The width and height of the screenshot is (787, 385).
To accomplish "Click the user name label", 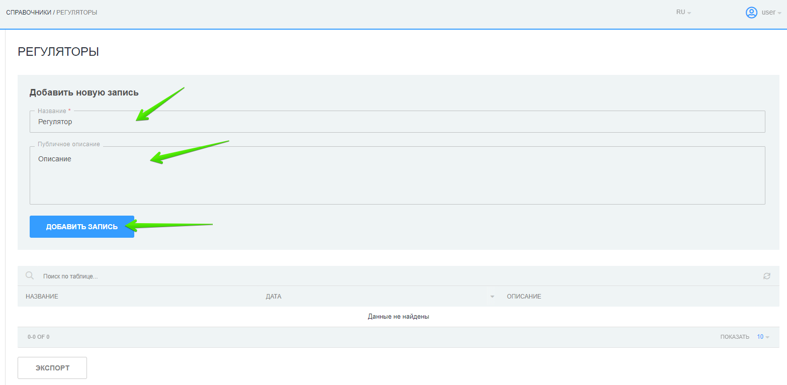I will (768, 13).
